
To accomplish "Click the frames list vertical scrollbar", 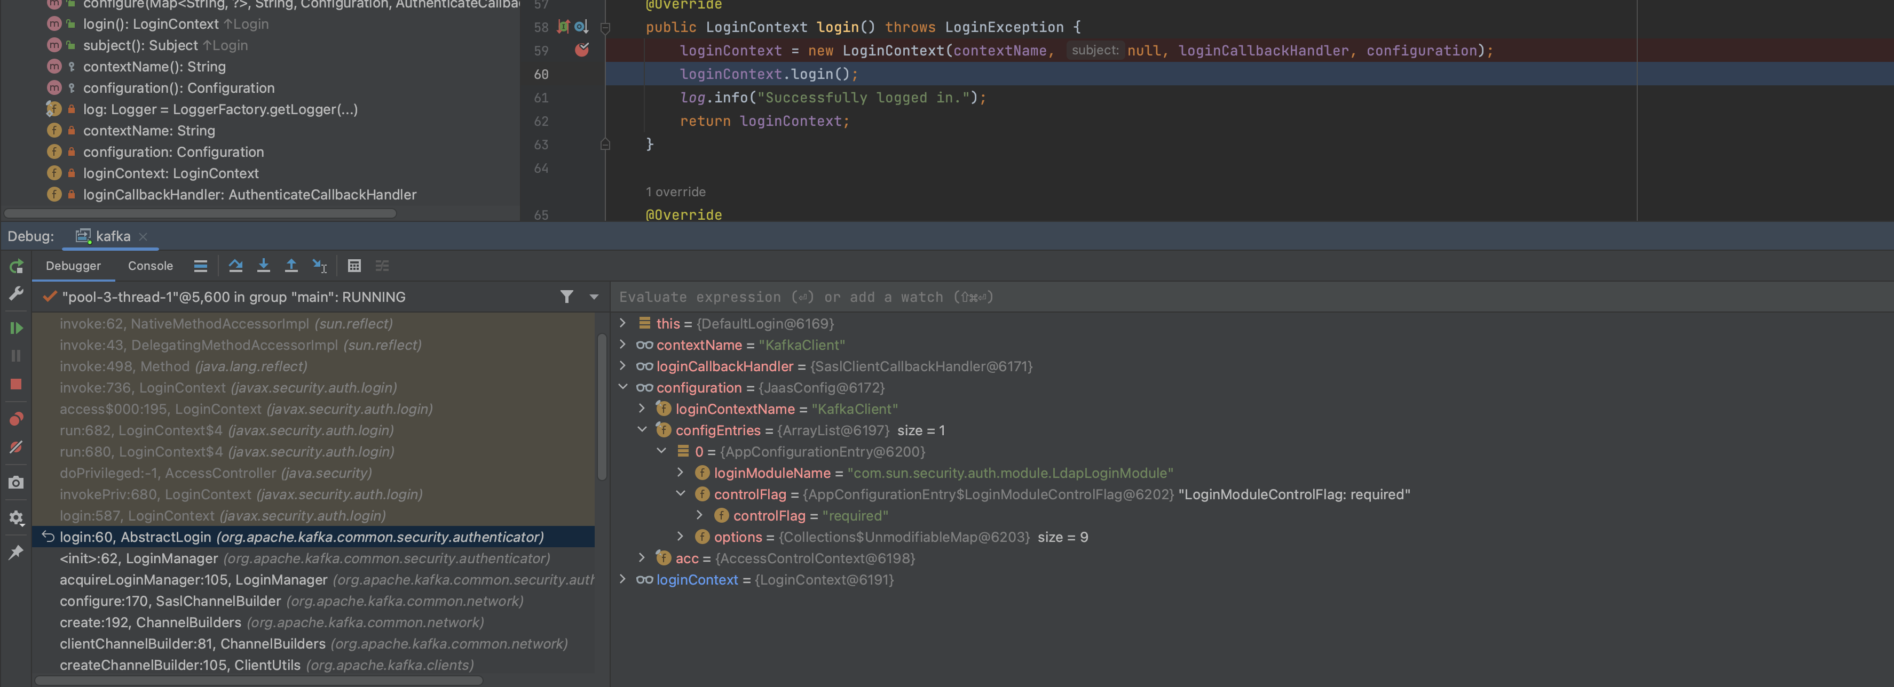I will point(602,407).
